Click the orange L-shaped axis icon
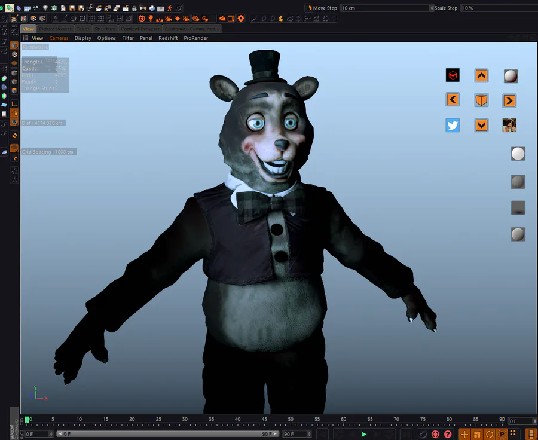 pyautogui.click(x=14, y=103)
